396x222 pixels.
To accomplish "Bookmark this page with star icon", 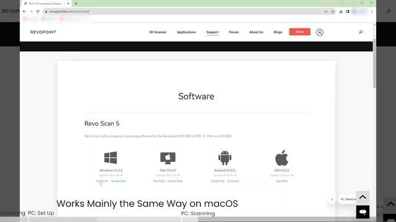I will point(333,12).
